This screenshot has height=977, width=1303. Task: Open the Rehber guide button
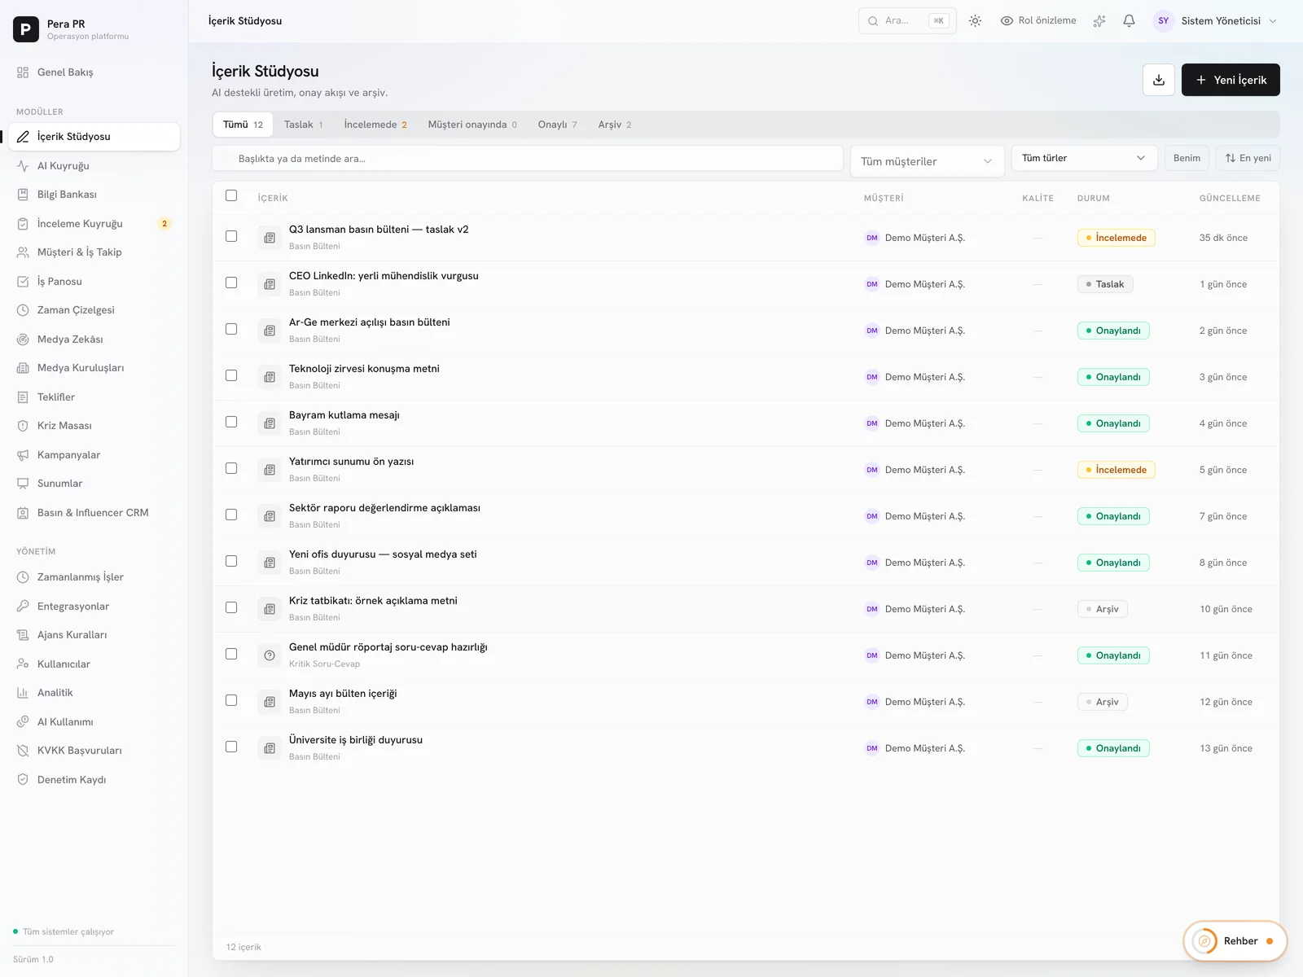pos(1235,941)
